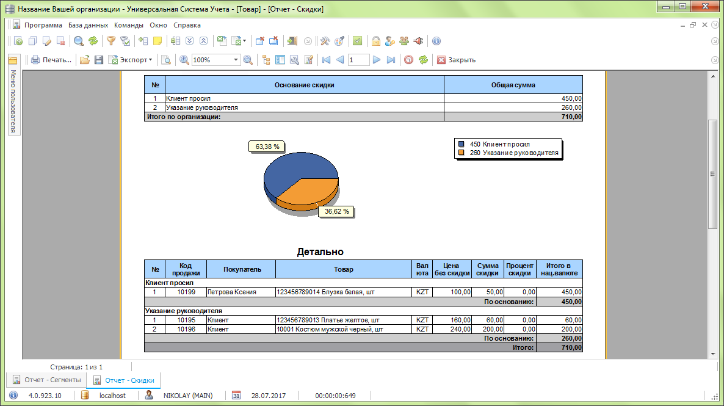Switch to the Отчет - Сегменты tab
Image resolution: width=724 pixels, height=406 pixels.
point(46,380)
